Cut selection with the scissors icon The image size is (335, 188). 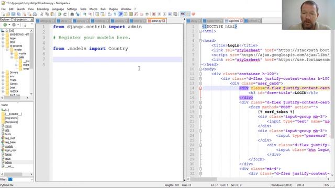[x=42, y=14]
